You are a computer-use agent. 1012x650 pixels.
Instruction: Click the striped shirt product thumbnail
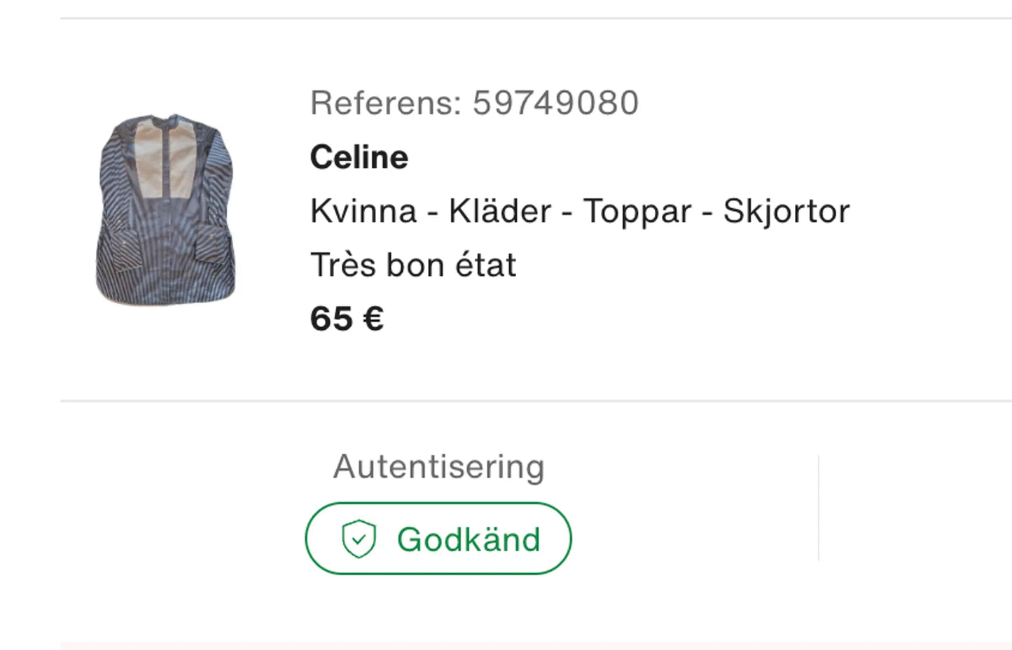167,208
